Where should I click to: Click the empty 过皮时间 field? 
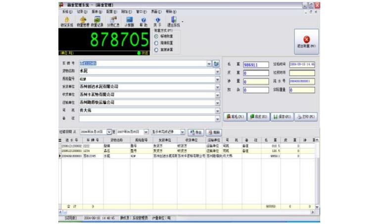pos(302,73)
